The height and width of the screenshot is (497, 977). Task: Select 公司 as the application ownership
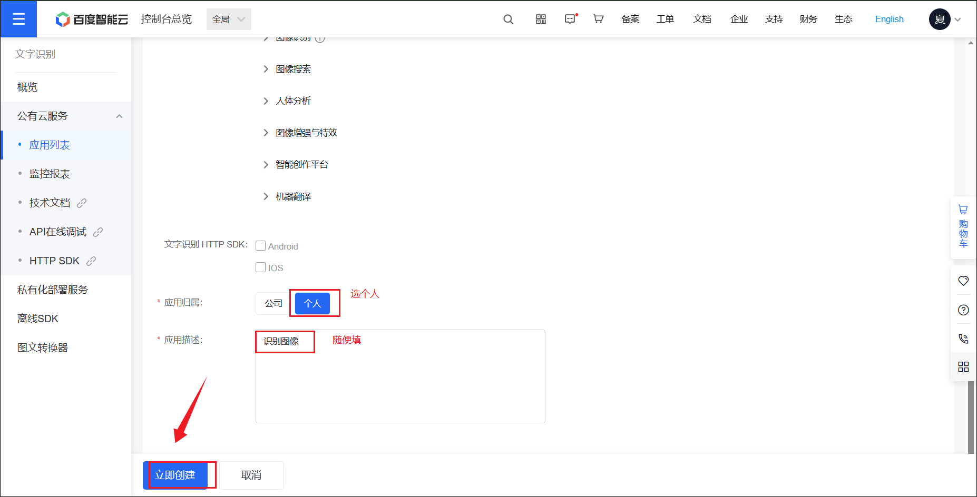[x=273, y=304]
